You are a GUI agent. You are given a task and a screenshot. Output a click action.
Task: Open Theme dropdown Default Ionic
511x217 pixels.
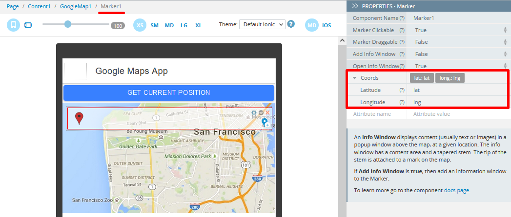click(263, 24)
